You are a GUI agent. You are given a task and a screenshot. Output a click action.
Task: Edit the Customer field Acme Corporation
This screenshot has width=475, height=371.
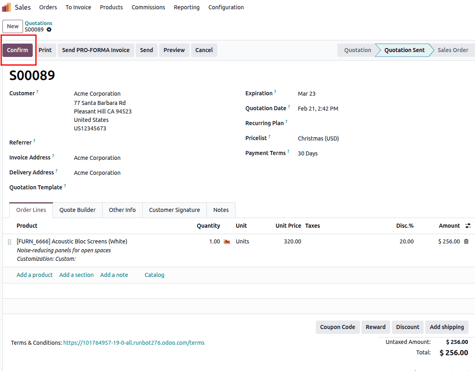click(x=97, y=94)
